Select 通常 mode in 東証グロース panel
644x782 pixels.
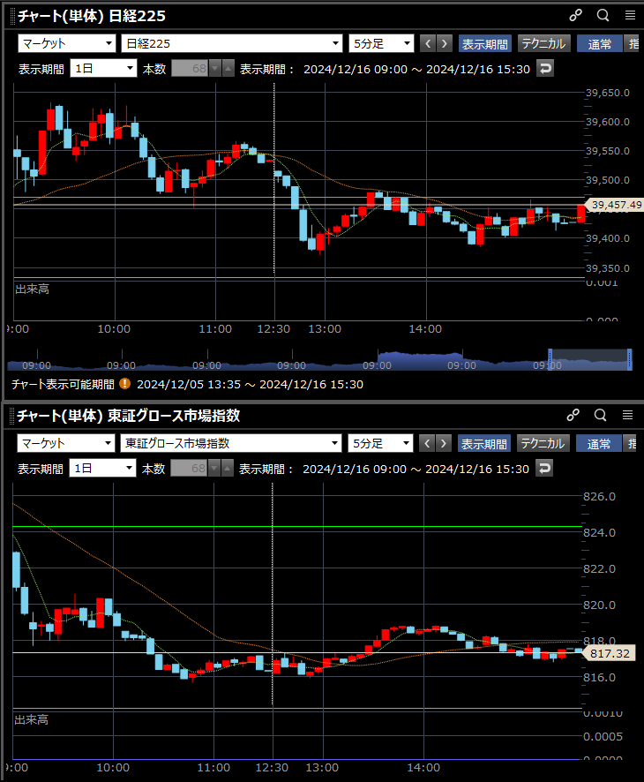click(x=599, y=443)
